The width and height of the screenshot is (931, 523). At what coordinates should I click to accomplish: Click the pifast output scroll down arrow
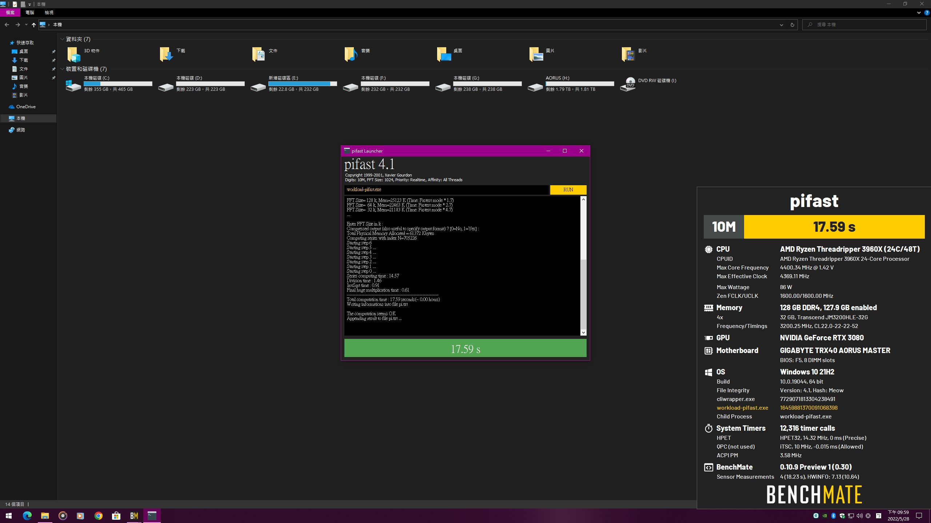pyautogui.click(x=583, y=333)
